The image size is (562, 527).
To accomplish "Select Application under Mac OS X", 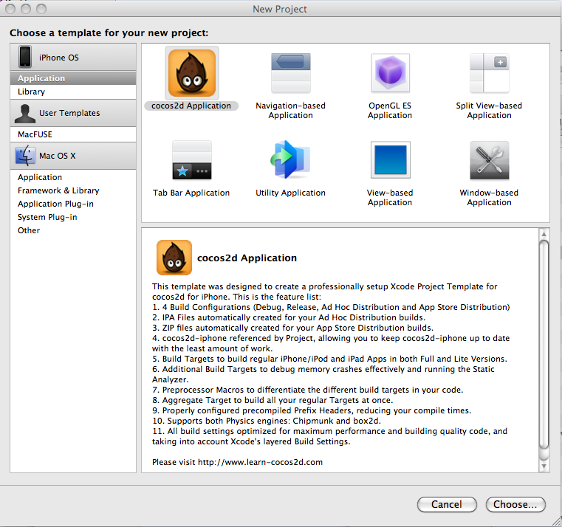I will coord(73,177).
